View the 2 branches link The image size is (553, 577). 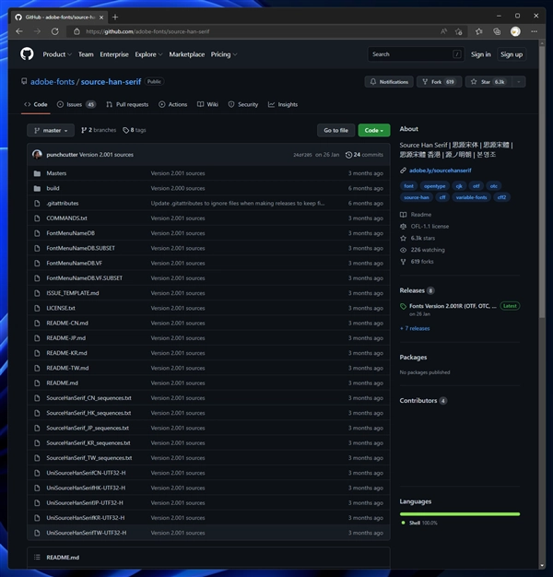tap(99, 130)
